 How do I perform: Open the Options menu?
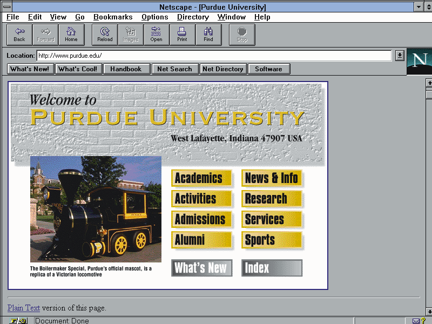point(155,17)
